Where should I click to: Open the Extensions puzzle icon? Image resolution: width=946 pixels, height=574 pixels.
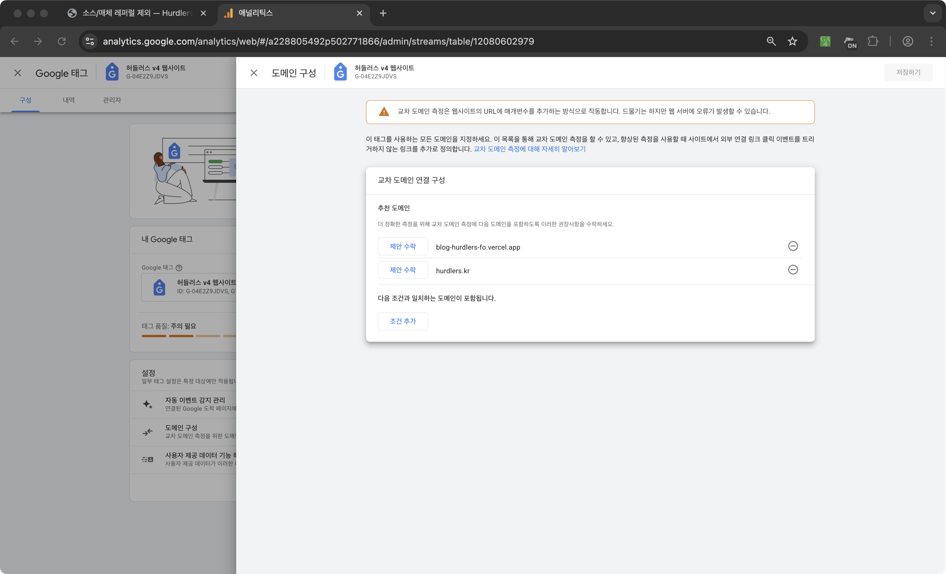[873, 41]
